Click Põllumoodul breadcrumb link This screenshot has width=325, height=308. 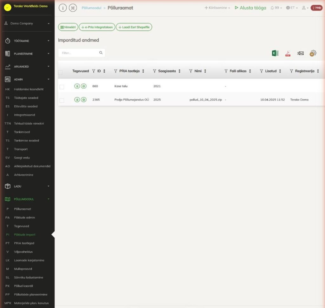click(91, 8)
